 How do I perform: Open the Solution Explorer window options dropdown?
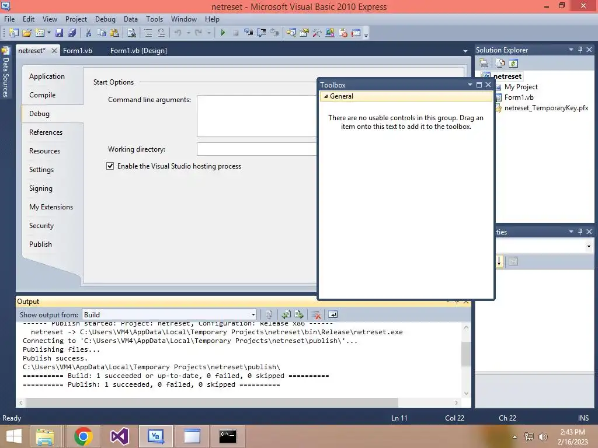[571, 50]
